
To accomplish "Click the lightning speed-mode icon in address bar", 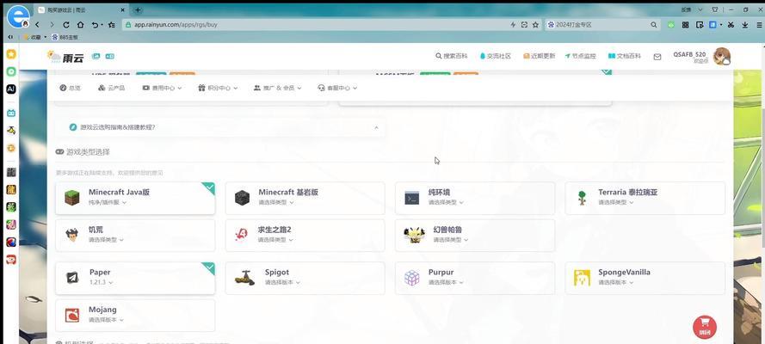I will [513, 24].
